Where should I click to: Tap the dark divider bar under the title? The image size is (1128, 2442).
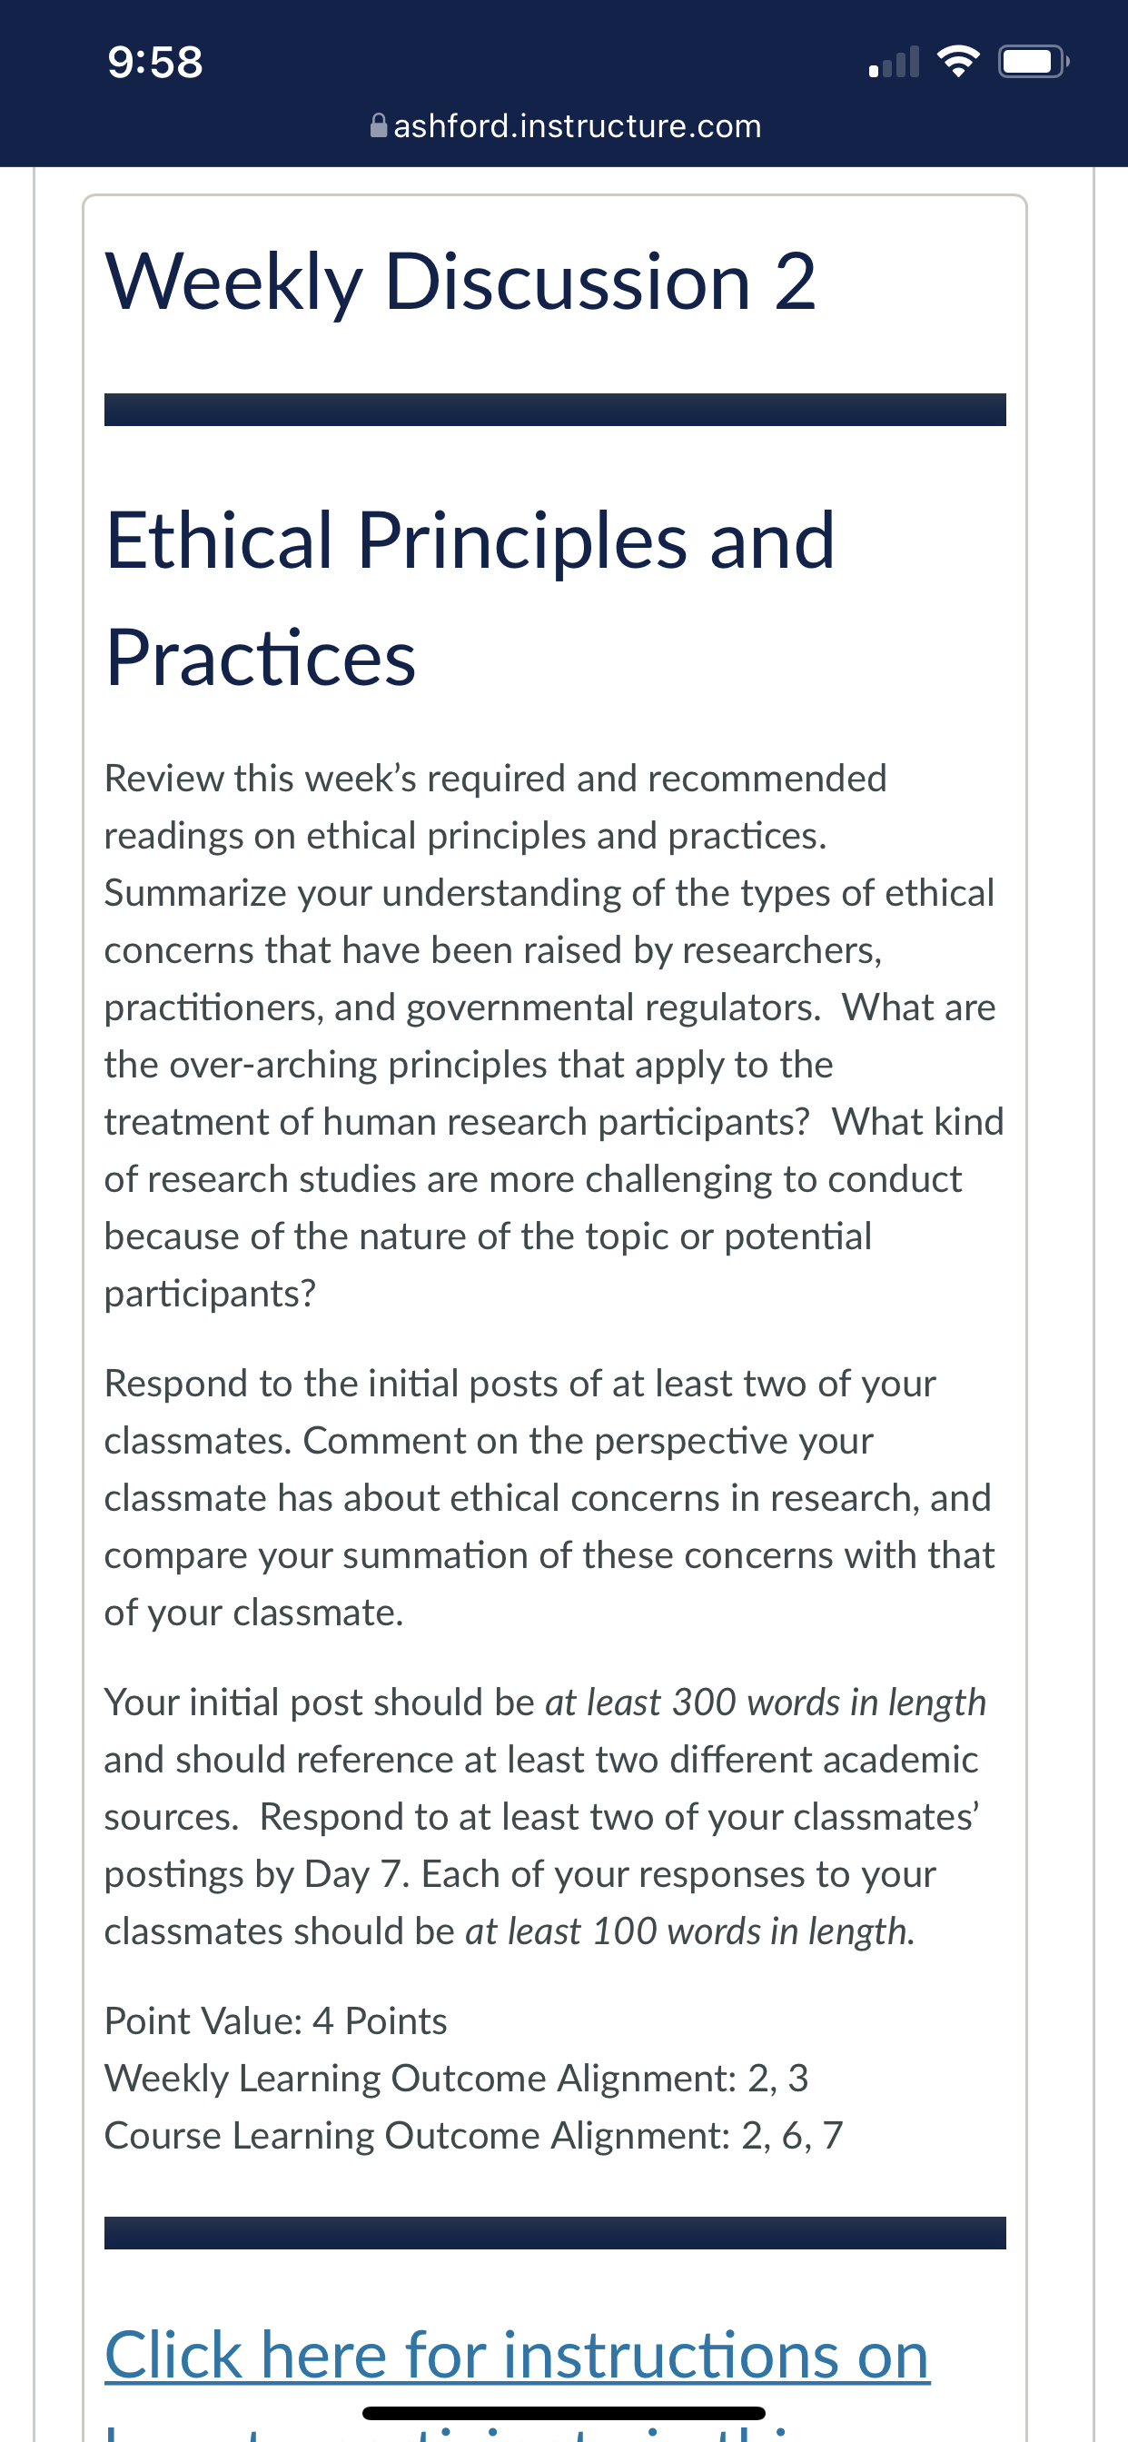point(556,410)
